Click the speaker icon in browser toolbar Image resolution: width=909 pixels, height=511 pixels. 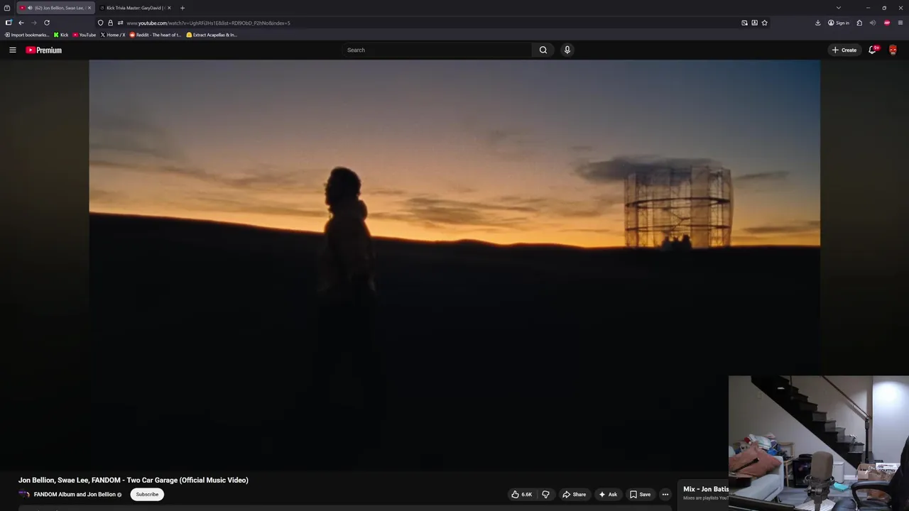(x=873, y=23)
